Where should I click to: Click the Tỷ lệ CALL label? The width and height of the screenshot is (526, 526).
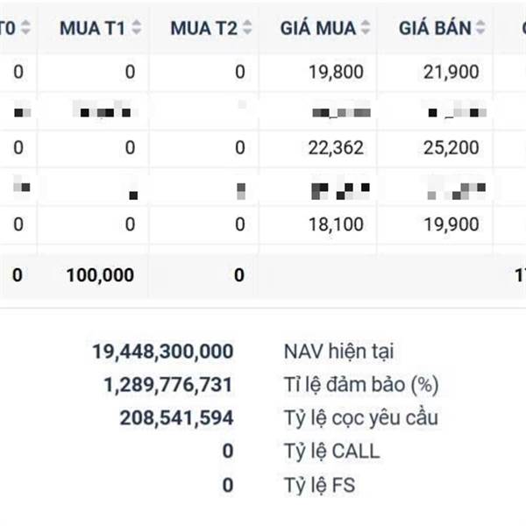pyautogui.click(x=331, y=451)
